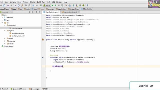Open the Tools menu
Screen dimensions: 160x90
click(48, 2)
